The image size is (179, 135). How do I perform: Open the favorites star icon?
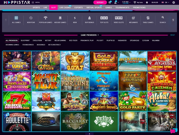[x=147, y=2]
